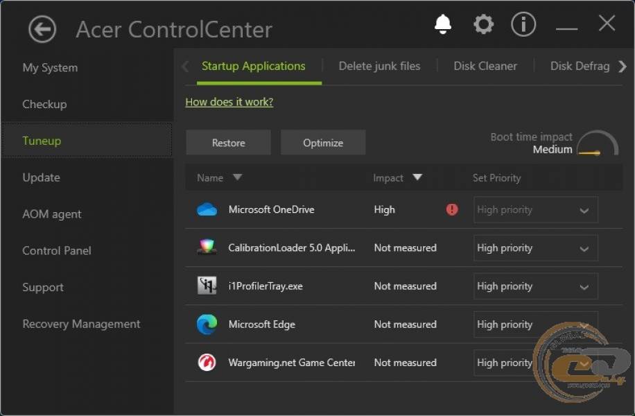The image size is (635, 416).
Task: Click the Acer ControlCenter title text
Action: [174, 30]
